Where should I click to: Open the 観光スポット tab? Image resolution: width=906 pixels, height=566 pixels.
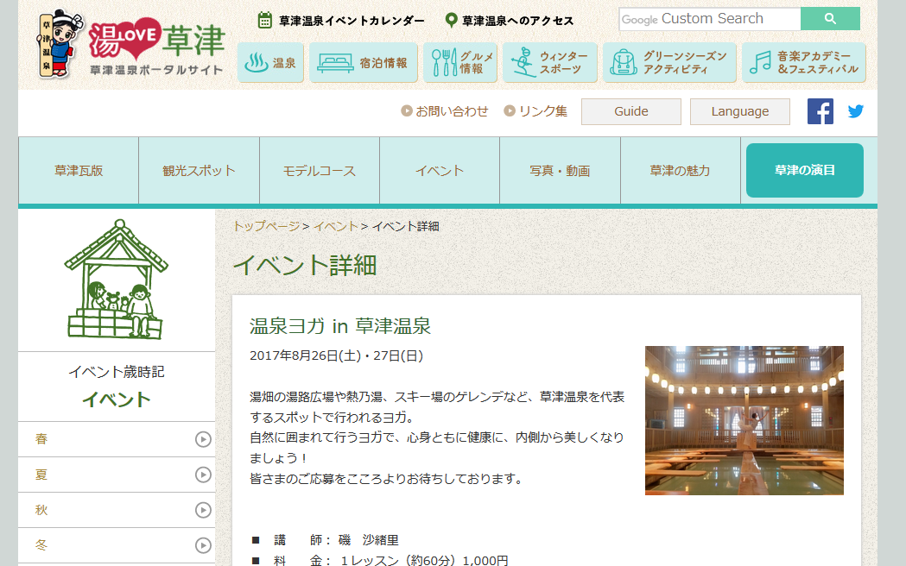click(x=199, y=171)
